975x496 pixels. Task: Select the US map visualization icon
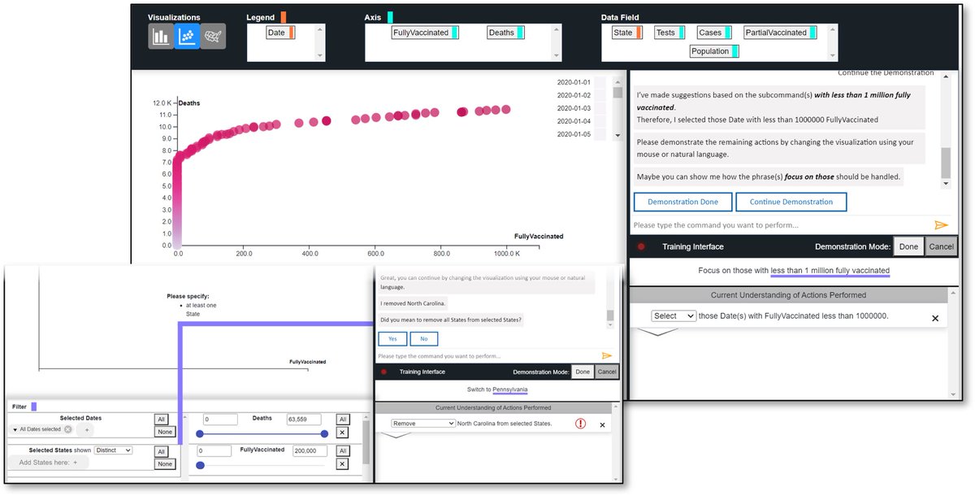(x=213, y=37)
